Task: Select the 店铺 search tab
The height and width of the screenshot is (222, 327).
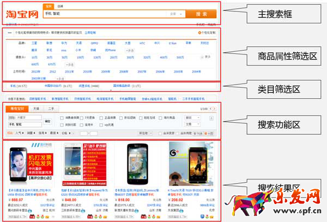Action: [x=60, y=6]
